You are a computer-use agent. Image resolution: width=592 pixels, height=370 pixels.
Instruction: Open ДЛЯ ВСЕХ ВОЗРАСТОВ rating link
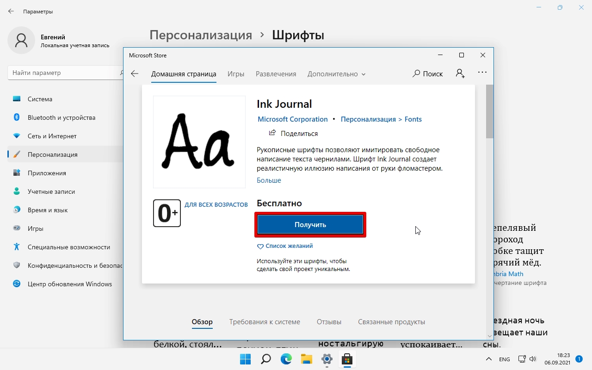[x=216, y=204]
